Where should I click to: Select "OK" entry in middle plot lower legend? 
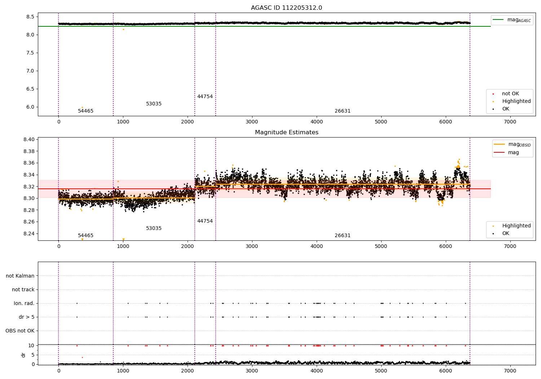coord(506,234)
